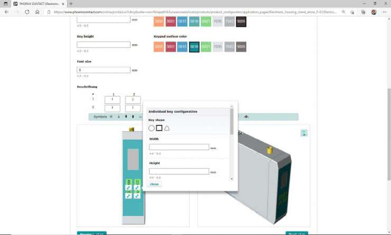Click the save icon above the 3D preview
The width and height of the screenshot is (391, 235).
click(x=304, y=133)
